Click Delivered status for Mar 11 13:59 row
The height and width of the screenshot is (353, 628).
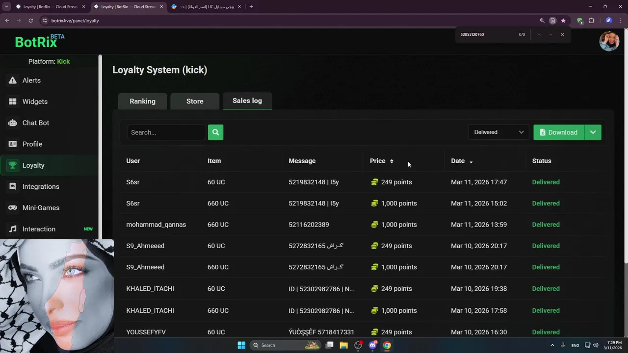tap(546, 225)
